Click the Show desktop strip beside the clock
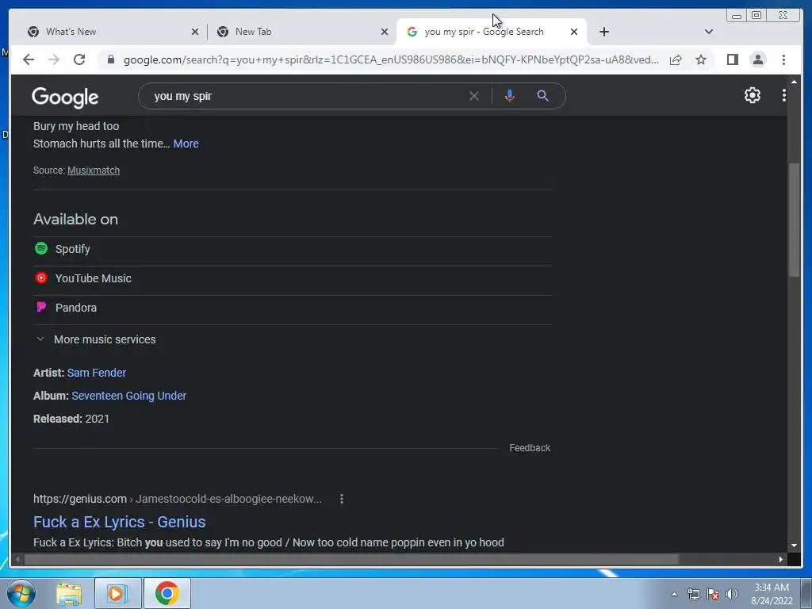The image size is (812, 609). tap(806, 593)
